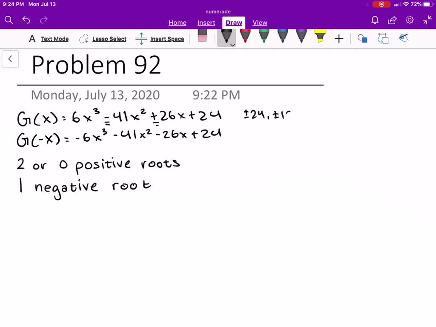436x327 pixels.
Task: Select the red pen
Action: [x=245, y=36]
